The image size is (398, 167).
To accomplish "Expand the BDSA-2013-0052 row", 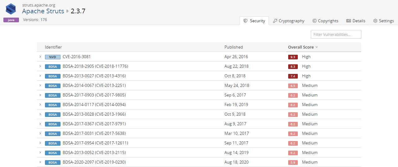I will (40, 152).
